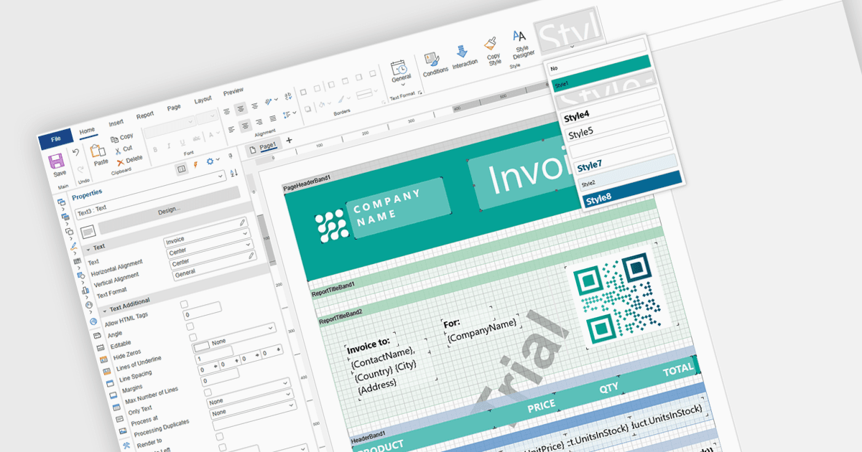Add a new page with plus icon
Screen dimensions: 862x452
pyautogui.click(x=289, y=140)
